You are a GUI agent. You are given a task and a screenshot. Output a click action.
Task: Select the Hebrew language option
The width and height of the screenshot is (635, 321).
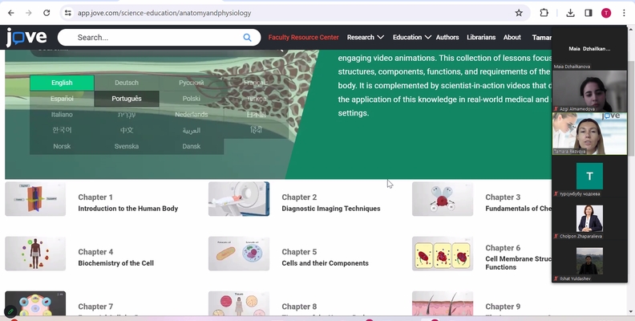[127, 114]
